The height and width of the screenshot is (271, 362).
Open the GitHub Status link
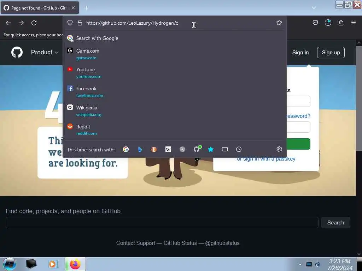pyautogui.click(x=180, y=243)
